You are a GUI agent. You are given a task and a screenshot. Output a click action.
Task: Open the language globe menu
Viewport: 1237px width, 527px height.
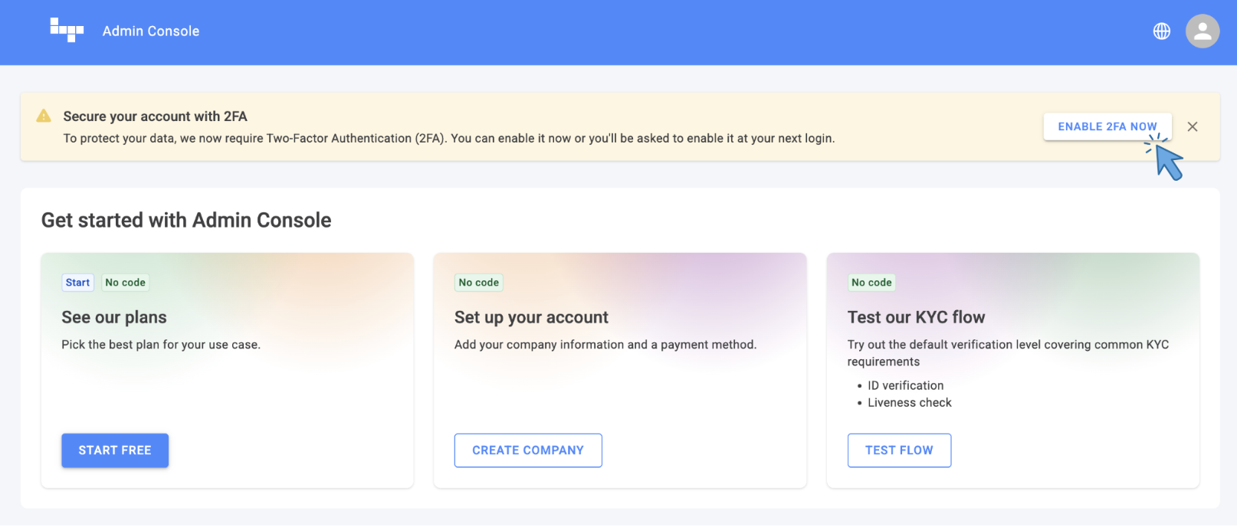point(1162,31)
